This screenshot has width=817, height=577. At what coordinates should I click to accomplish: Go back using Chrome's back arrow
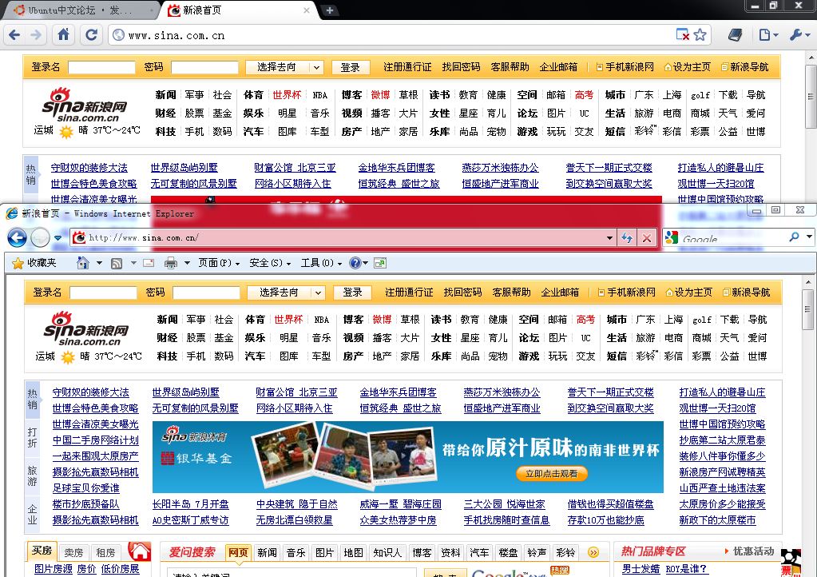[x=14, y=35]
